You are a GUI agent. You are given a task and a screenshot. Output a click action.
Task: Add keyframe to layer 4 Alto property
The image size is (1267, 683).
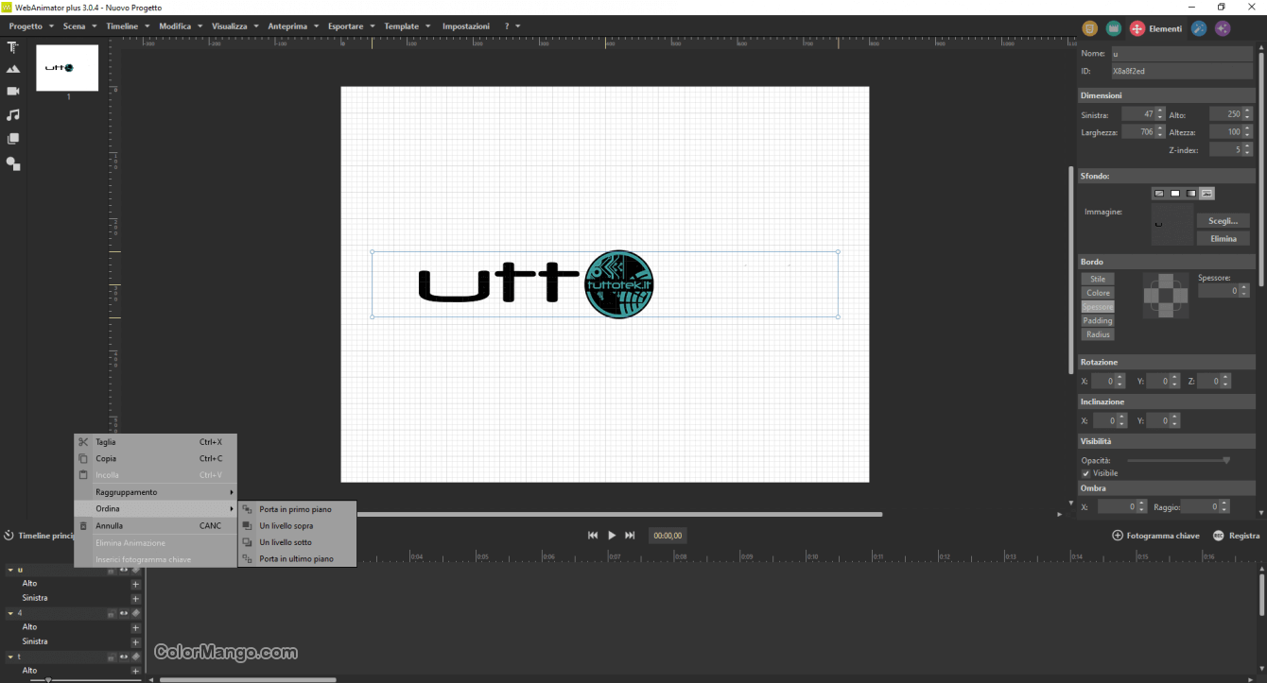(135, 627)
